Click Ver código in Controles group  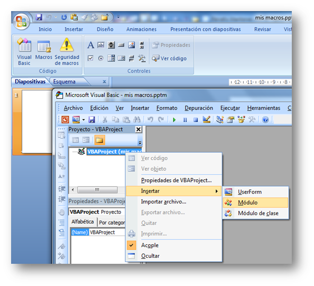(169, 58)
